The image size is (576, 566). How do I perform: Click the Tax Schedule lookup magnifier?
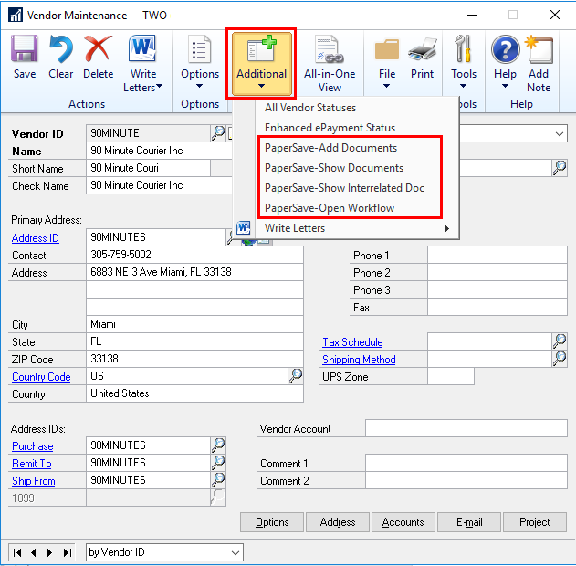pos(560,341)
